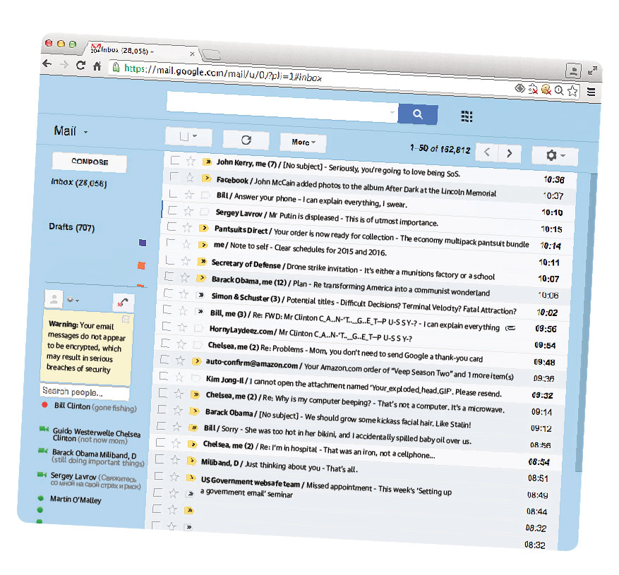Star the Sergey Lavrov email
The width and height of the screenshot is (619, 575).
tap(188, 211)
